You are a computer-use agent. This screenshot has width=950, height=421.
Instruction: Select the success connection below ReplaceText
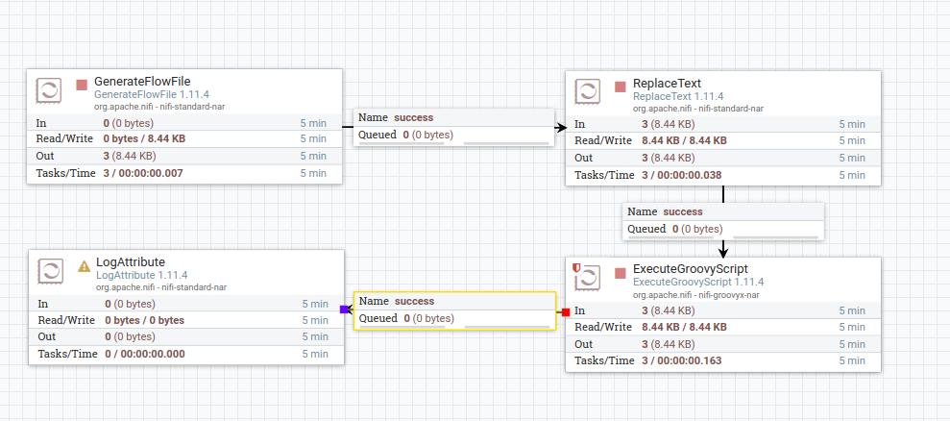723,221
